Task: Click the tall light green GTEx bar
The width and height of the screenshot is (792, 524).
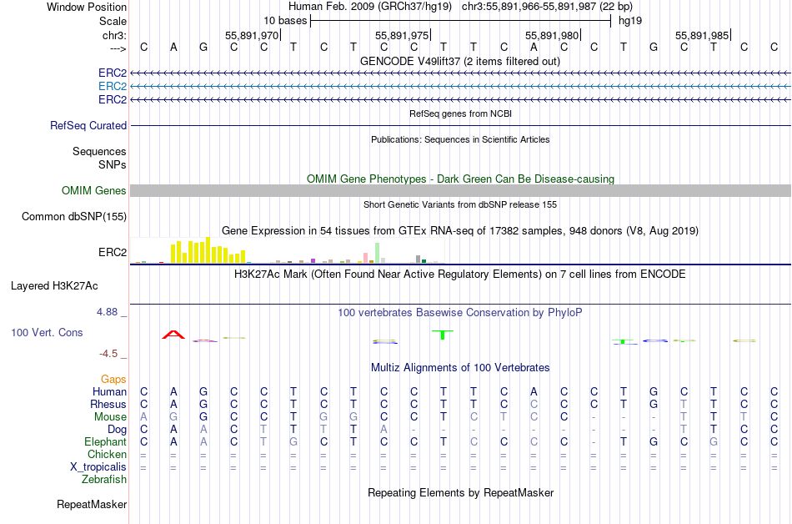Action: tap(378, 253)
